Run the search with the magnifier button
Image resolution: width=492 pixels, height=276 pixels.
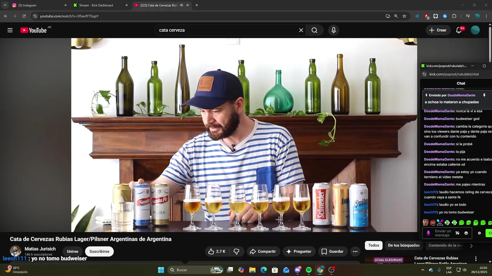[x=314, y=30]
